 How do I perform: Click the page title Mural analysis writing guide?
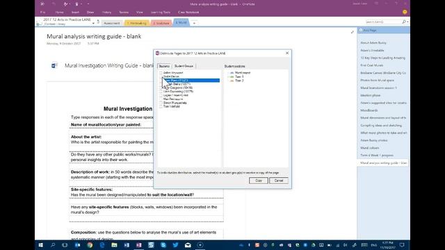94,36
